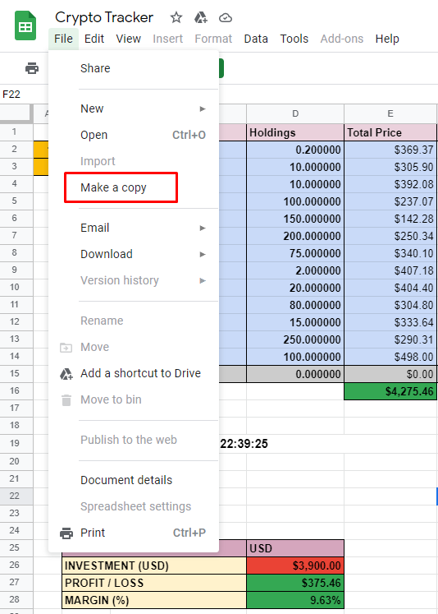Open the Add-ons menu

[x=342, y=39]
